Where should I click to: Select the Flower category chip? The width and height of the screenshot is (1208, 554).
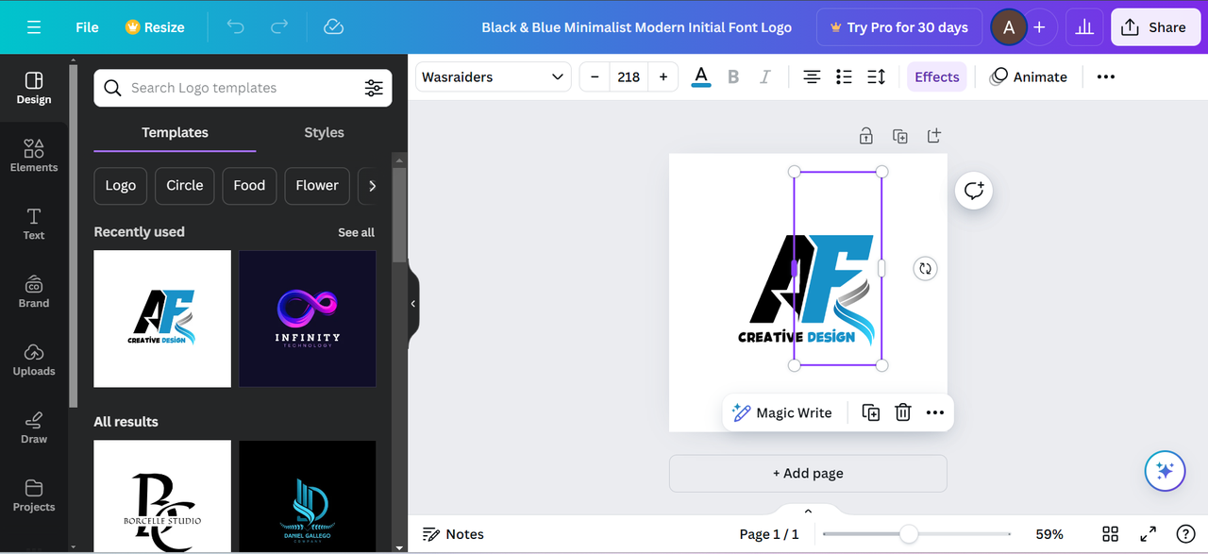317,186
